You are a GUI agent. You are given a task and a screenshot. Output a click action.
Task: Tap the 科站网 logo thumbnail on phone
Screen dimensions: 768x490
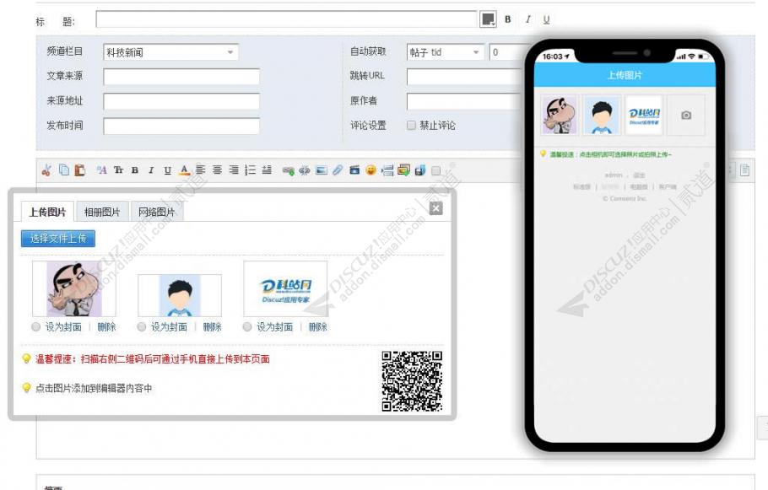[644, 115]
